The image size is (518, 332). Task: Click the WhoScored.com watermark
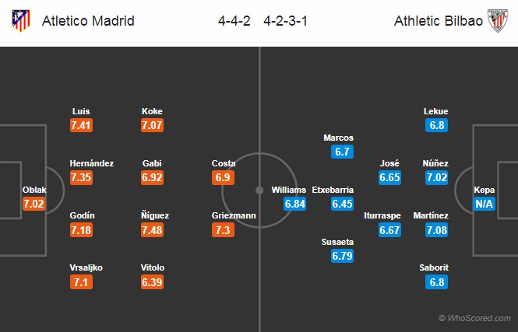coord(474,318)
